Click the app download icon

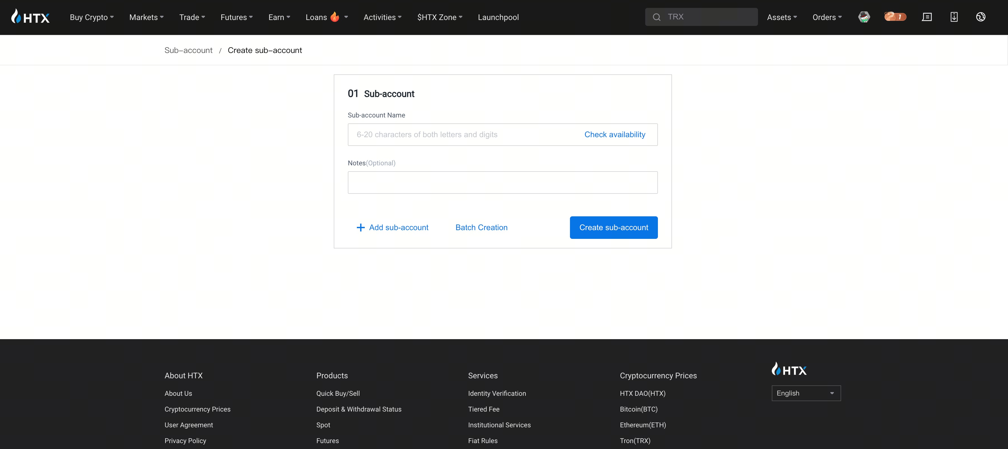click(954, 17)
